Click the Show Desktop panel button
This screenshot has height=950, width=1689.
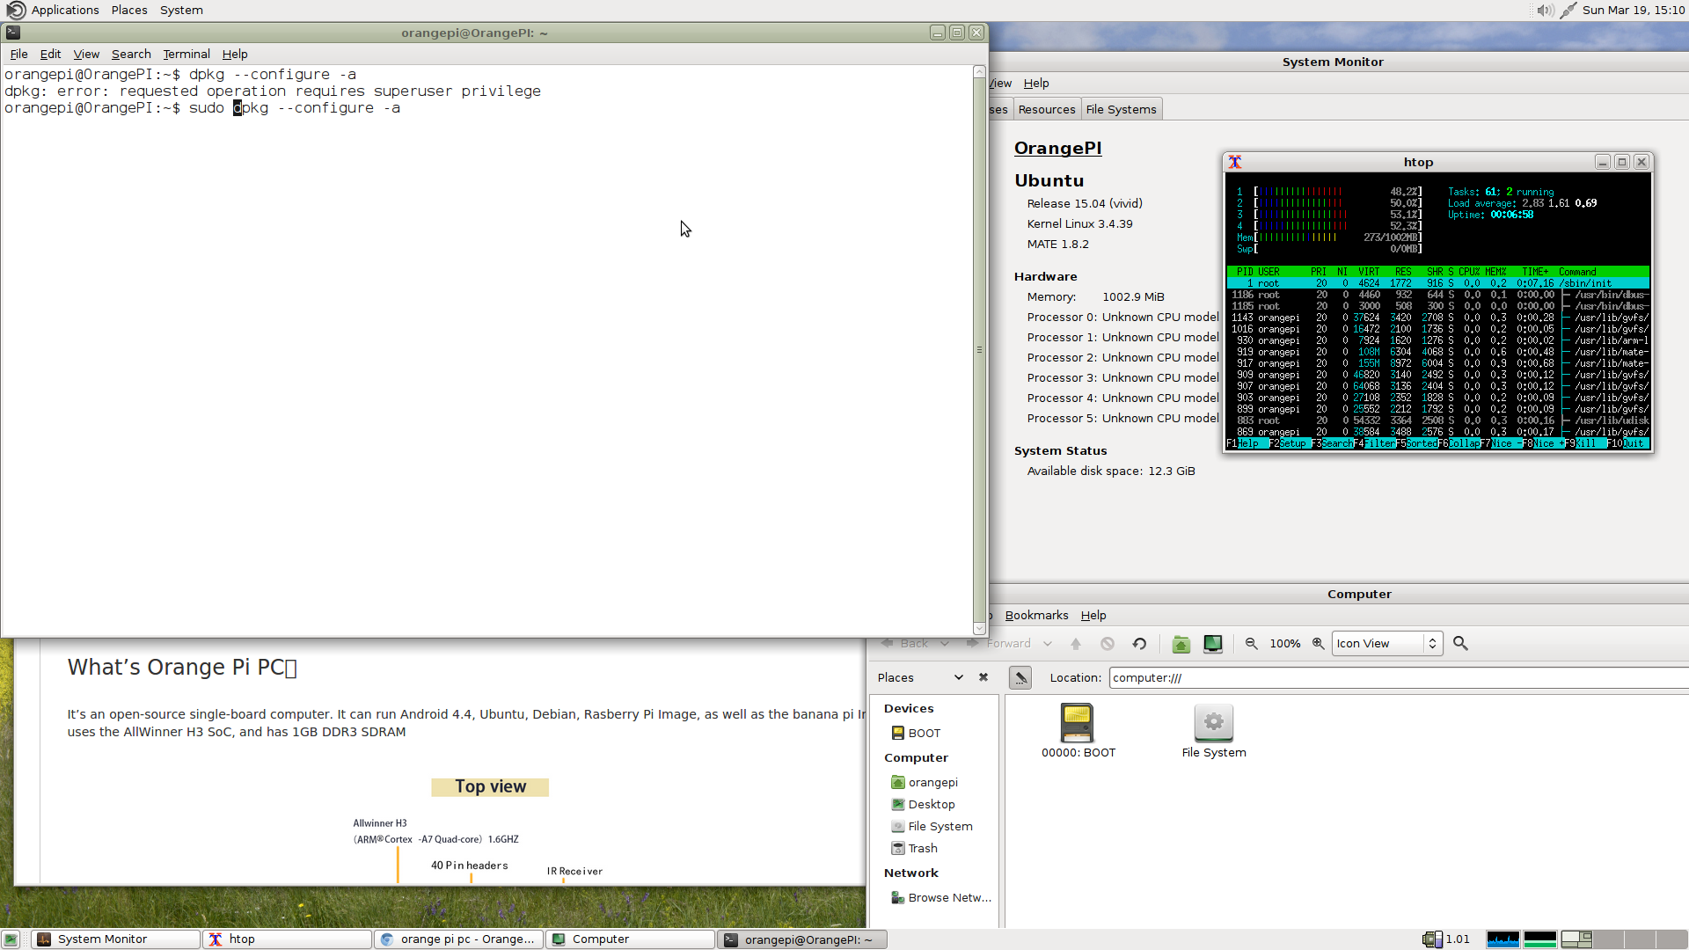(11, 939)
